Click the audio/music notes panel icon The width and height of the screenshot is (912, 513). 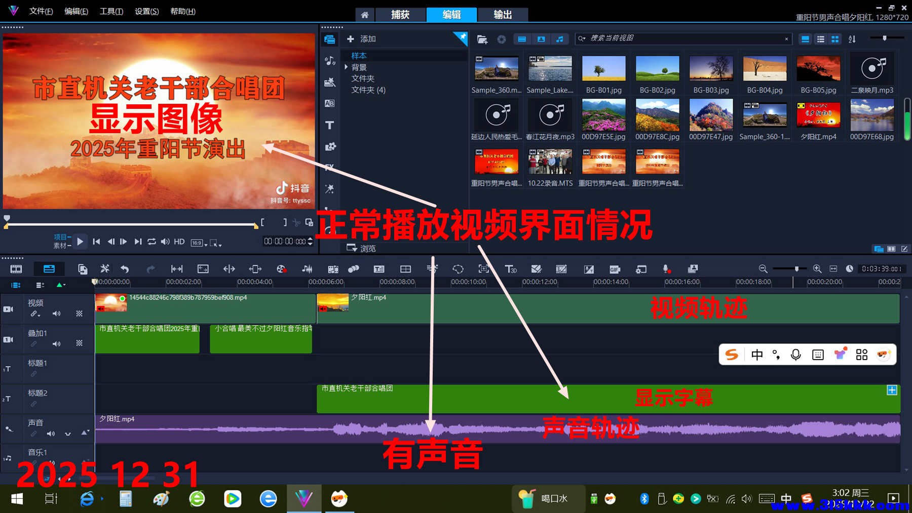click(x=330, y=61)
